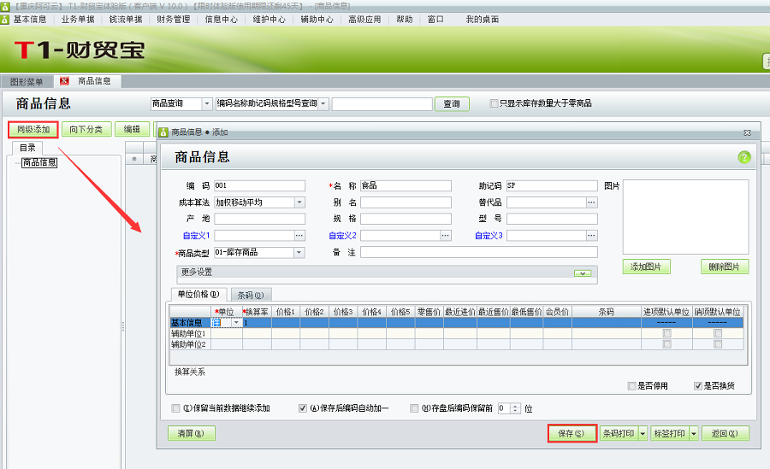Viewport: 770px width, 469px height.
Task: Switch to the 条码 tab
Action: click(x=251, y=295)
